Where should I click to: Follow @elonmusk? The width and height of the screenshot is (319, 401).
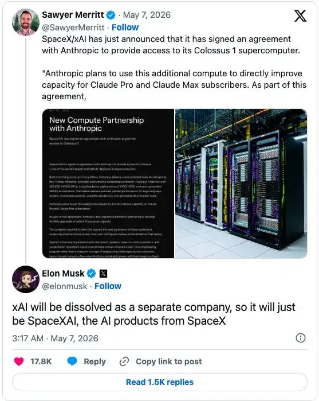click(x=108, y=286)
